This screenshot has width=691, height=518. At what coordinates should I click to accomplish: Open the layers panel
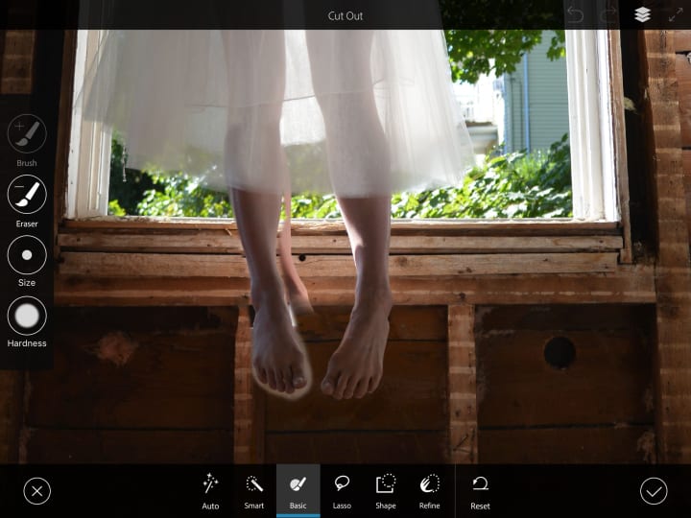point(642,15)
